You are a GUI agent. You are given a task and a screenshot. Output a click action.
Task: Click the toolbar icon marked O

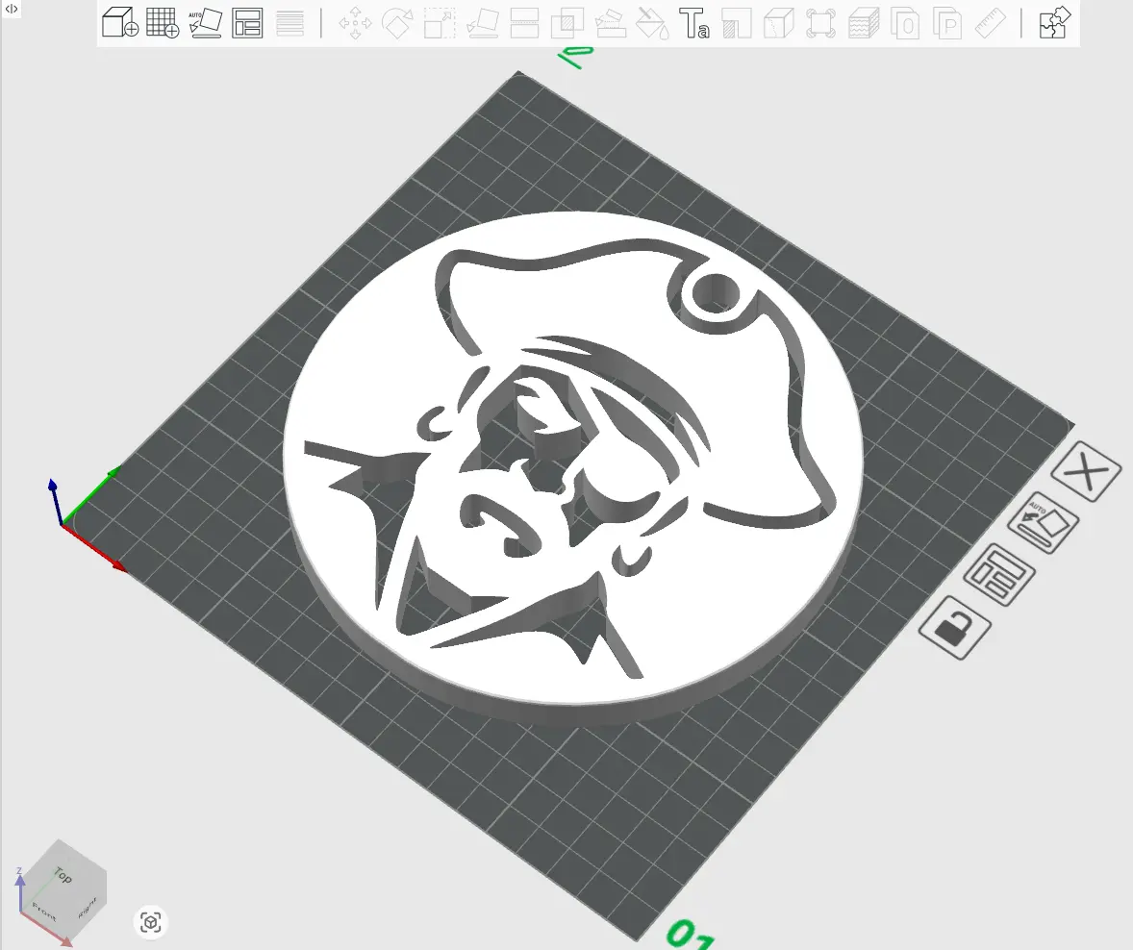coord(905,23)
